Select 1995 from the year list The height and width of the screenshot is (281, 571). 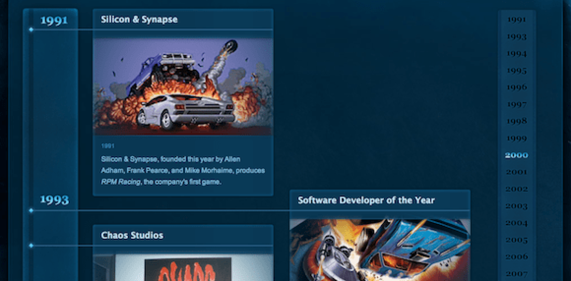(x=516, y=71)
